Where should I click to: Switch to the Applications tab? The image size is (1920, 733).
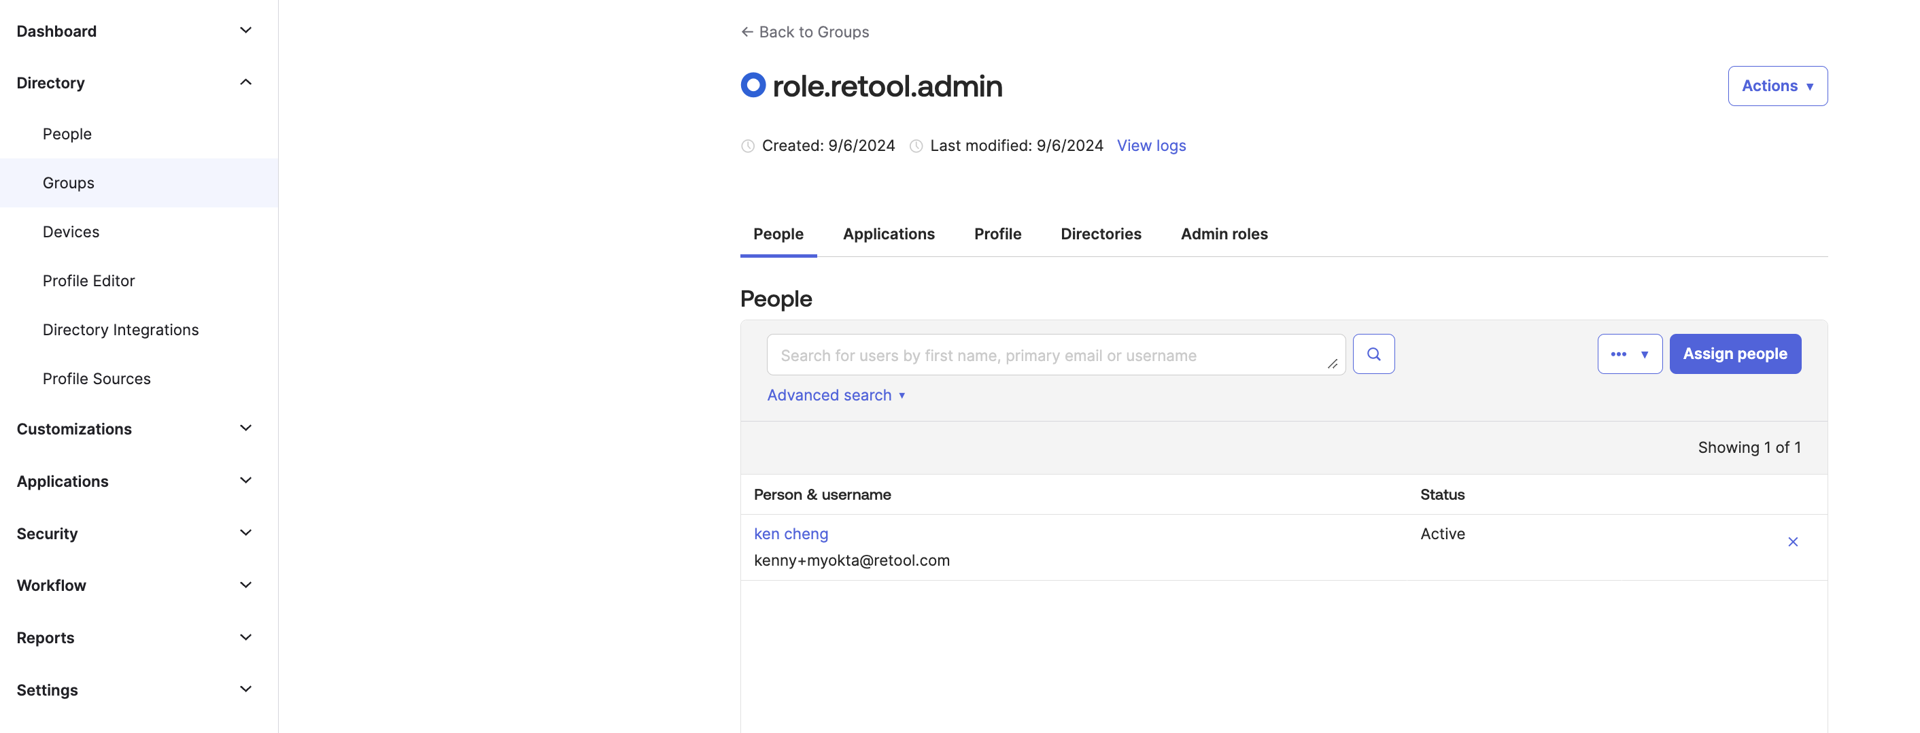coord(889,234)
